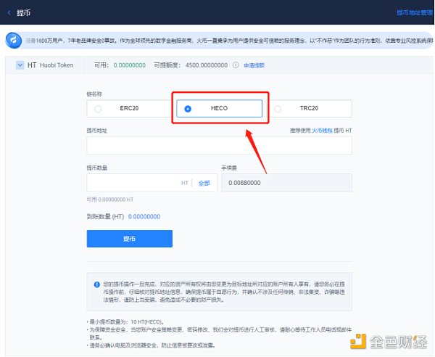The image size is (435, 357).
Task: Select the TRC20 chain radio option
Action: (278, 109)
